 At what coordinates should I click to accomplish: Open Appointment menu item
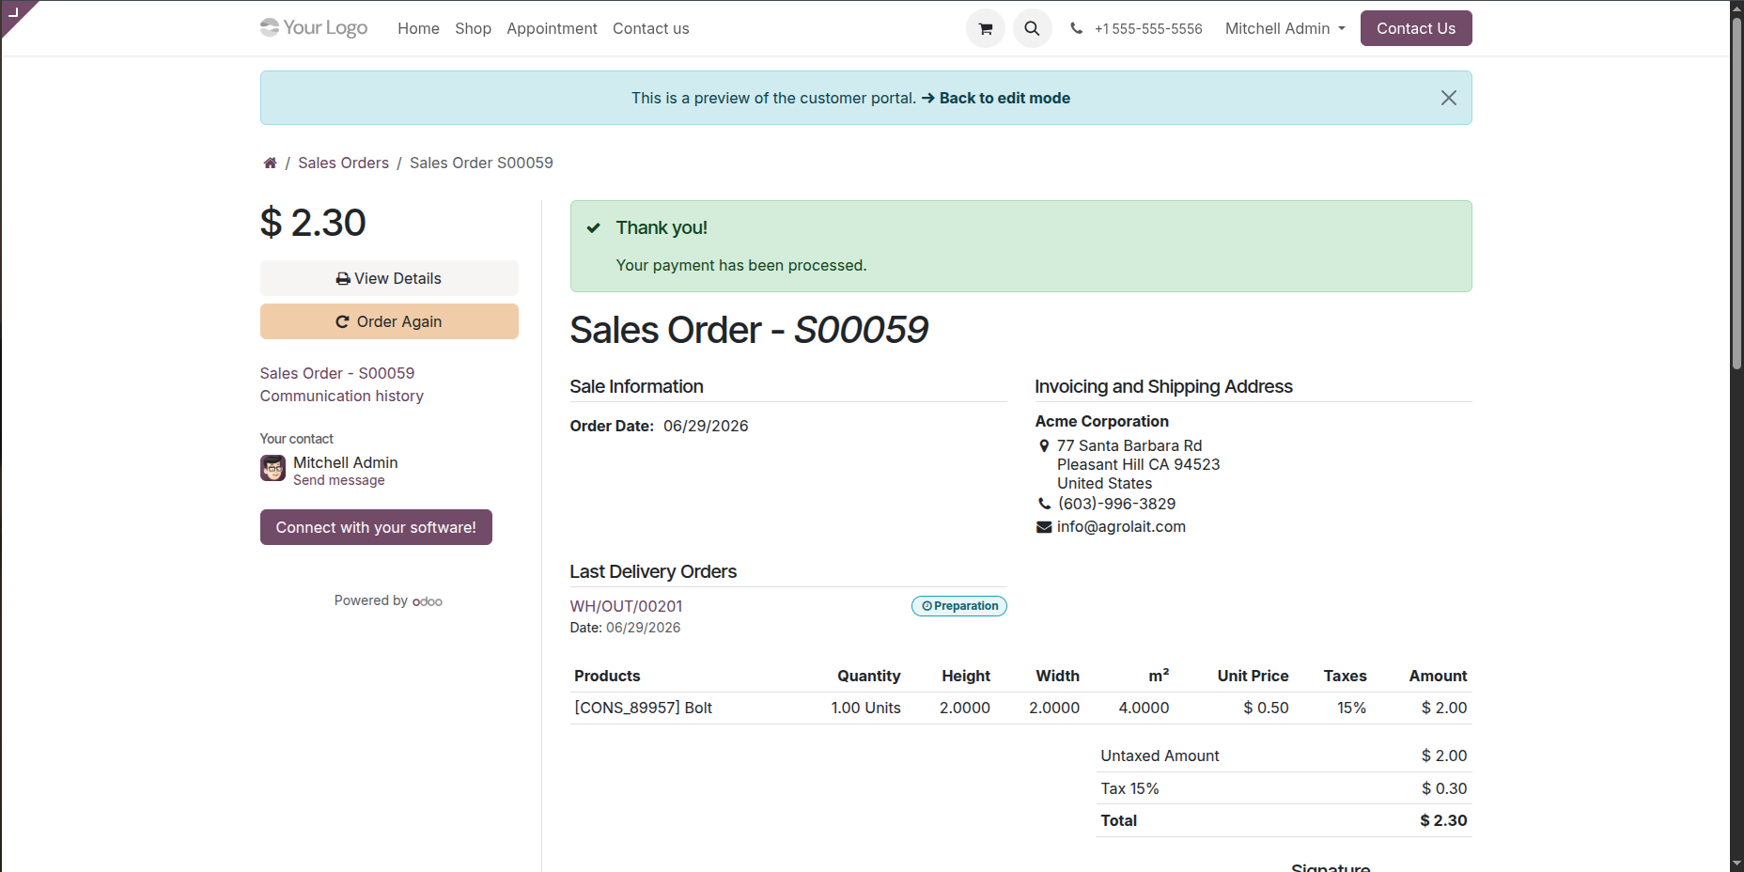(552, 28)
